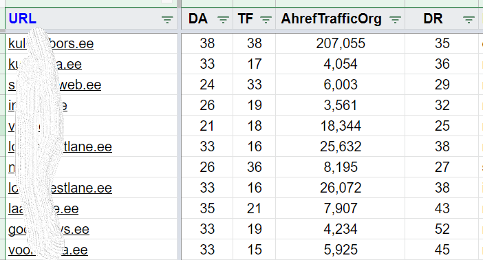Select the cell with traffic value 26,072
483x260 pixels.
click(x=340, y=188)
